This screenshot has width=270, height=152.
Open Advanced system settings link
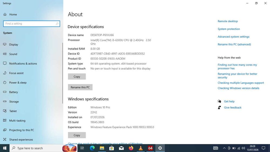tap(234, 37)
